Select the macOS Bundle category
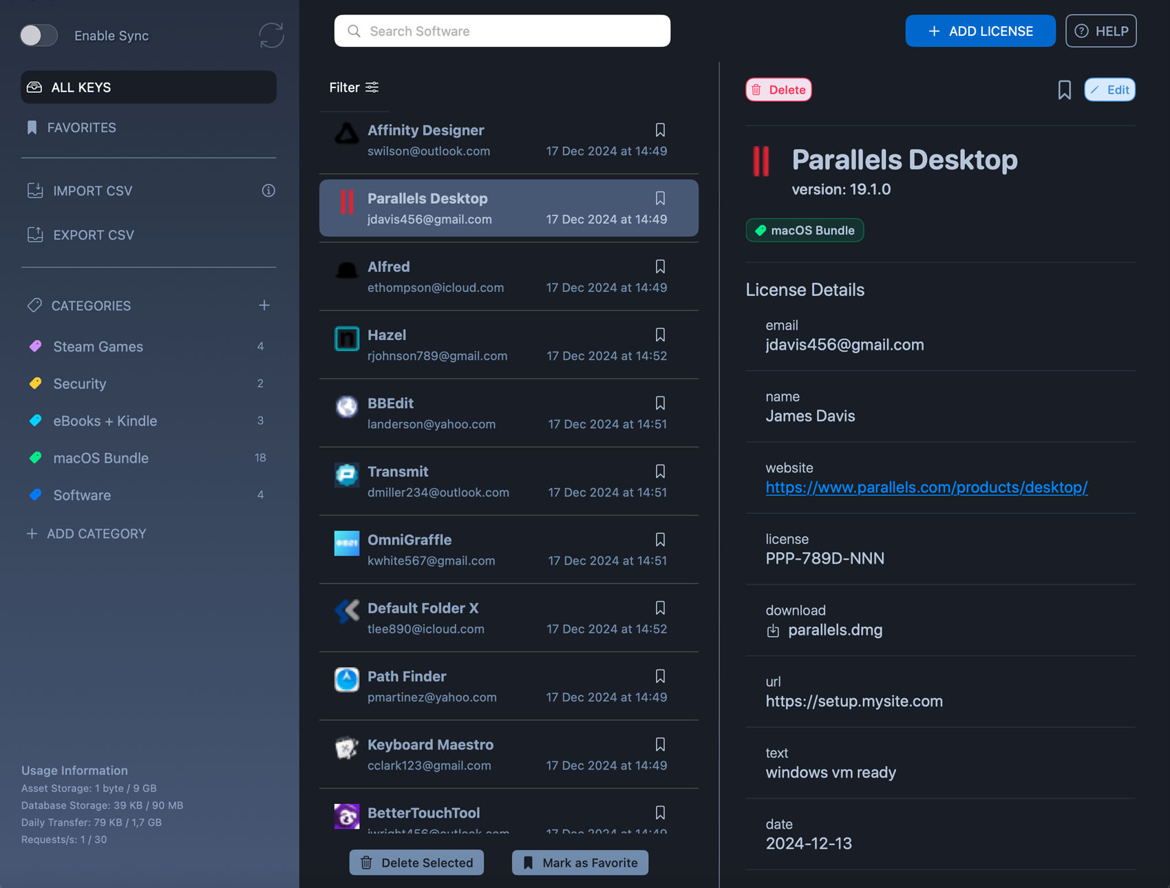The image size is (1170, 888). tap(100, 458)
